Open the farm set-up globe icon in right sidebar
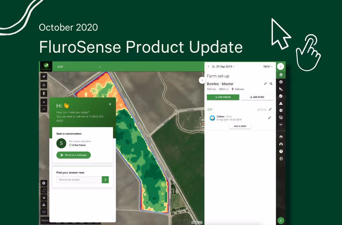 click(x=281, y=75)
